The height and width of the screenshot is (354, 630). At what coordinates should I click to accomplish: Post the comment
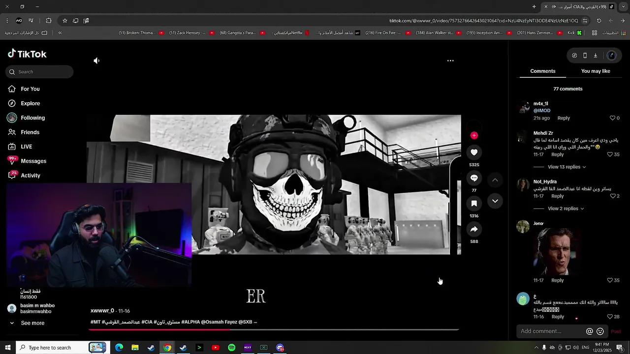[x=616, y=331]
